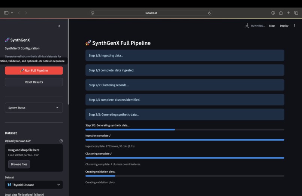Click the 'Dataset' section heading
The width and height of the screenshot is (302, 196).
click(x=11, y=133)
